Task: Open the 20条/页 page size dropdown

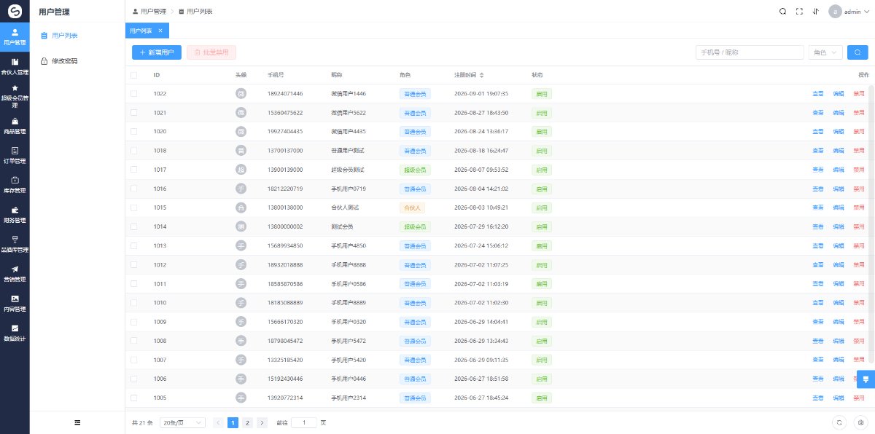Action: tap(182, 422)
